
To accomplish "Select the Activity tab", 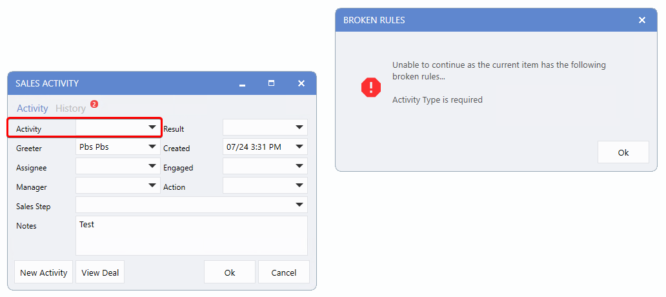I will pos(32,108).
